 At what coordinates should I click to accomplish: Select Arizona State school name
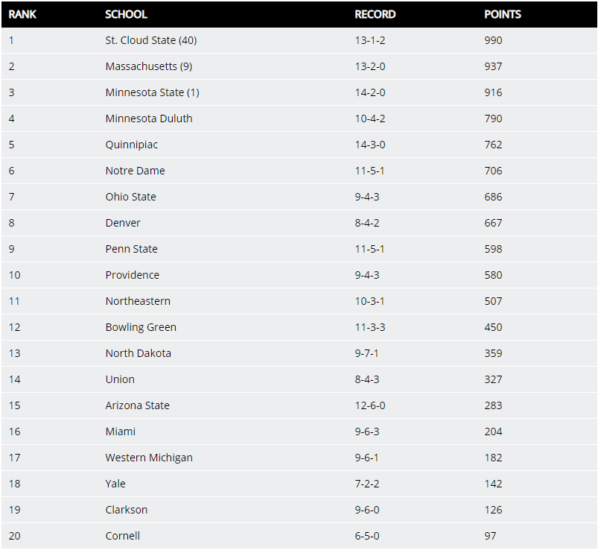click(137, 405)
